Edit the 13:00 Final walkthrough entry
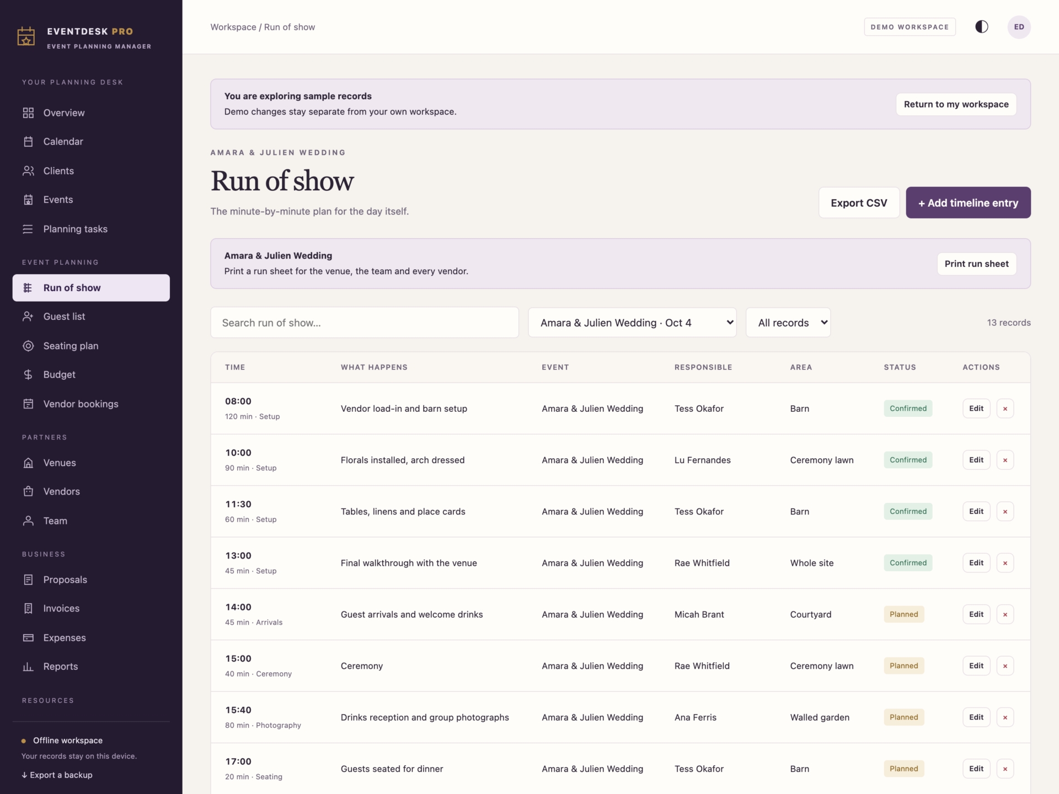This screenshot has height=794, width=1059. 976,563
